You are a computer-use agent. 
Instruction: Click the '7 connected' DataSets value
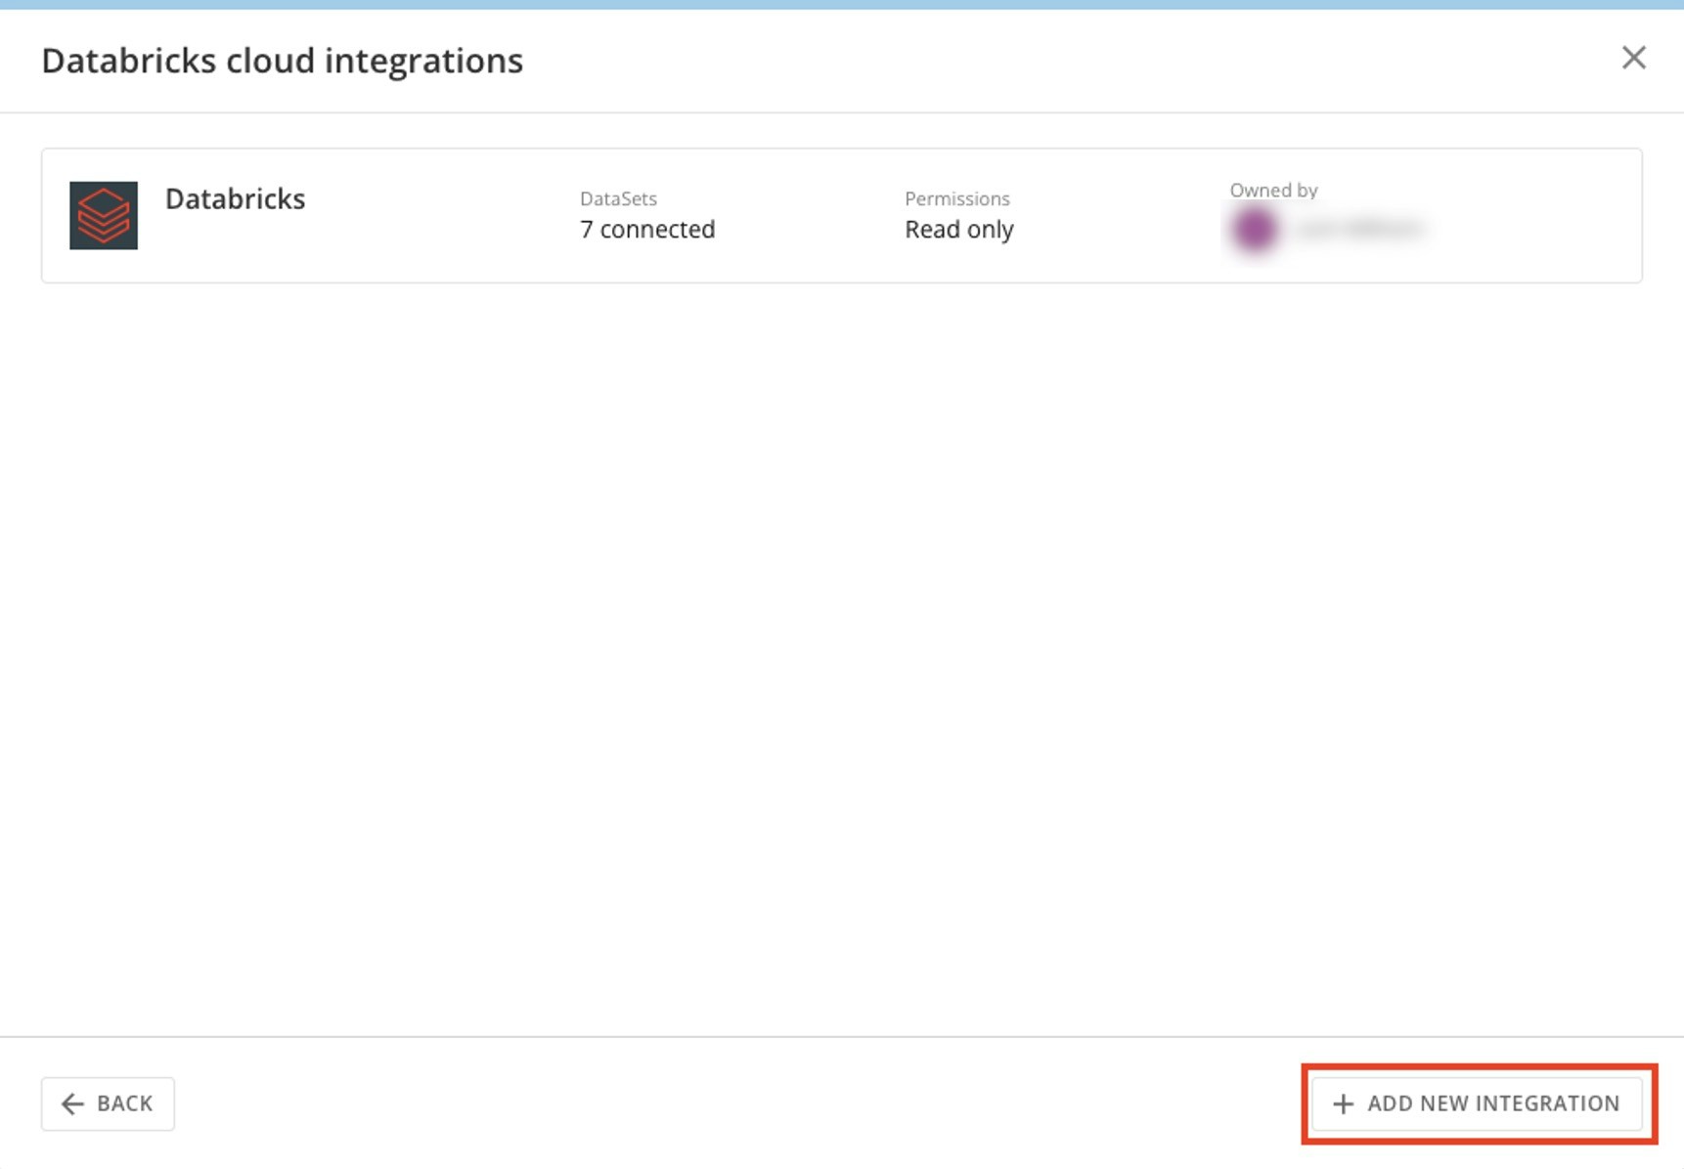coord(646,230)
